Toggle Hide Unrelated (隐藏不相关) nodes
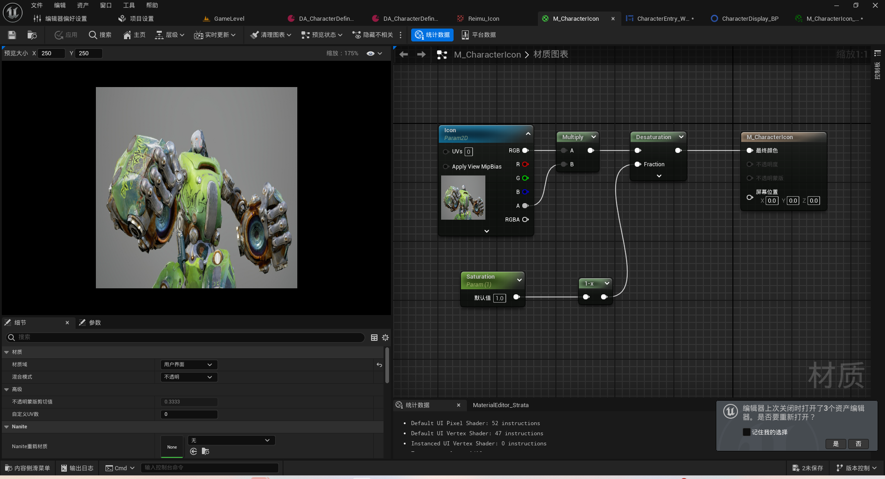 coord(372,35)
